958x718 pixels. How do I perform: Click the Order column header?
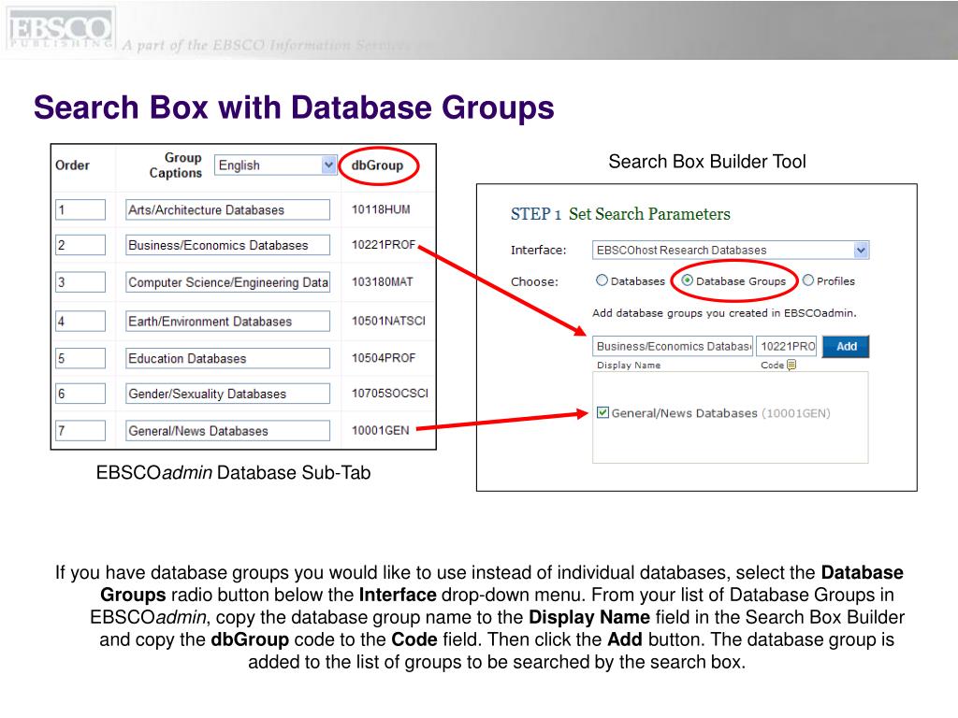click(72, 165)
